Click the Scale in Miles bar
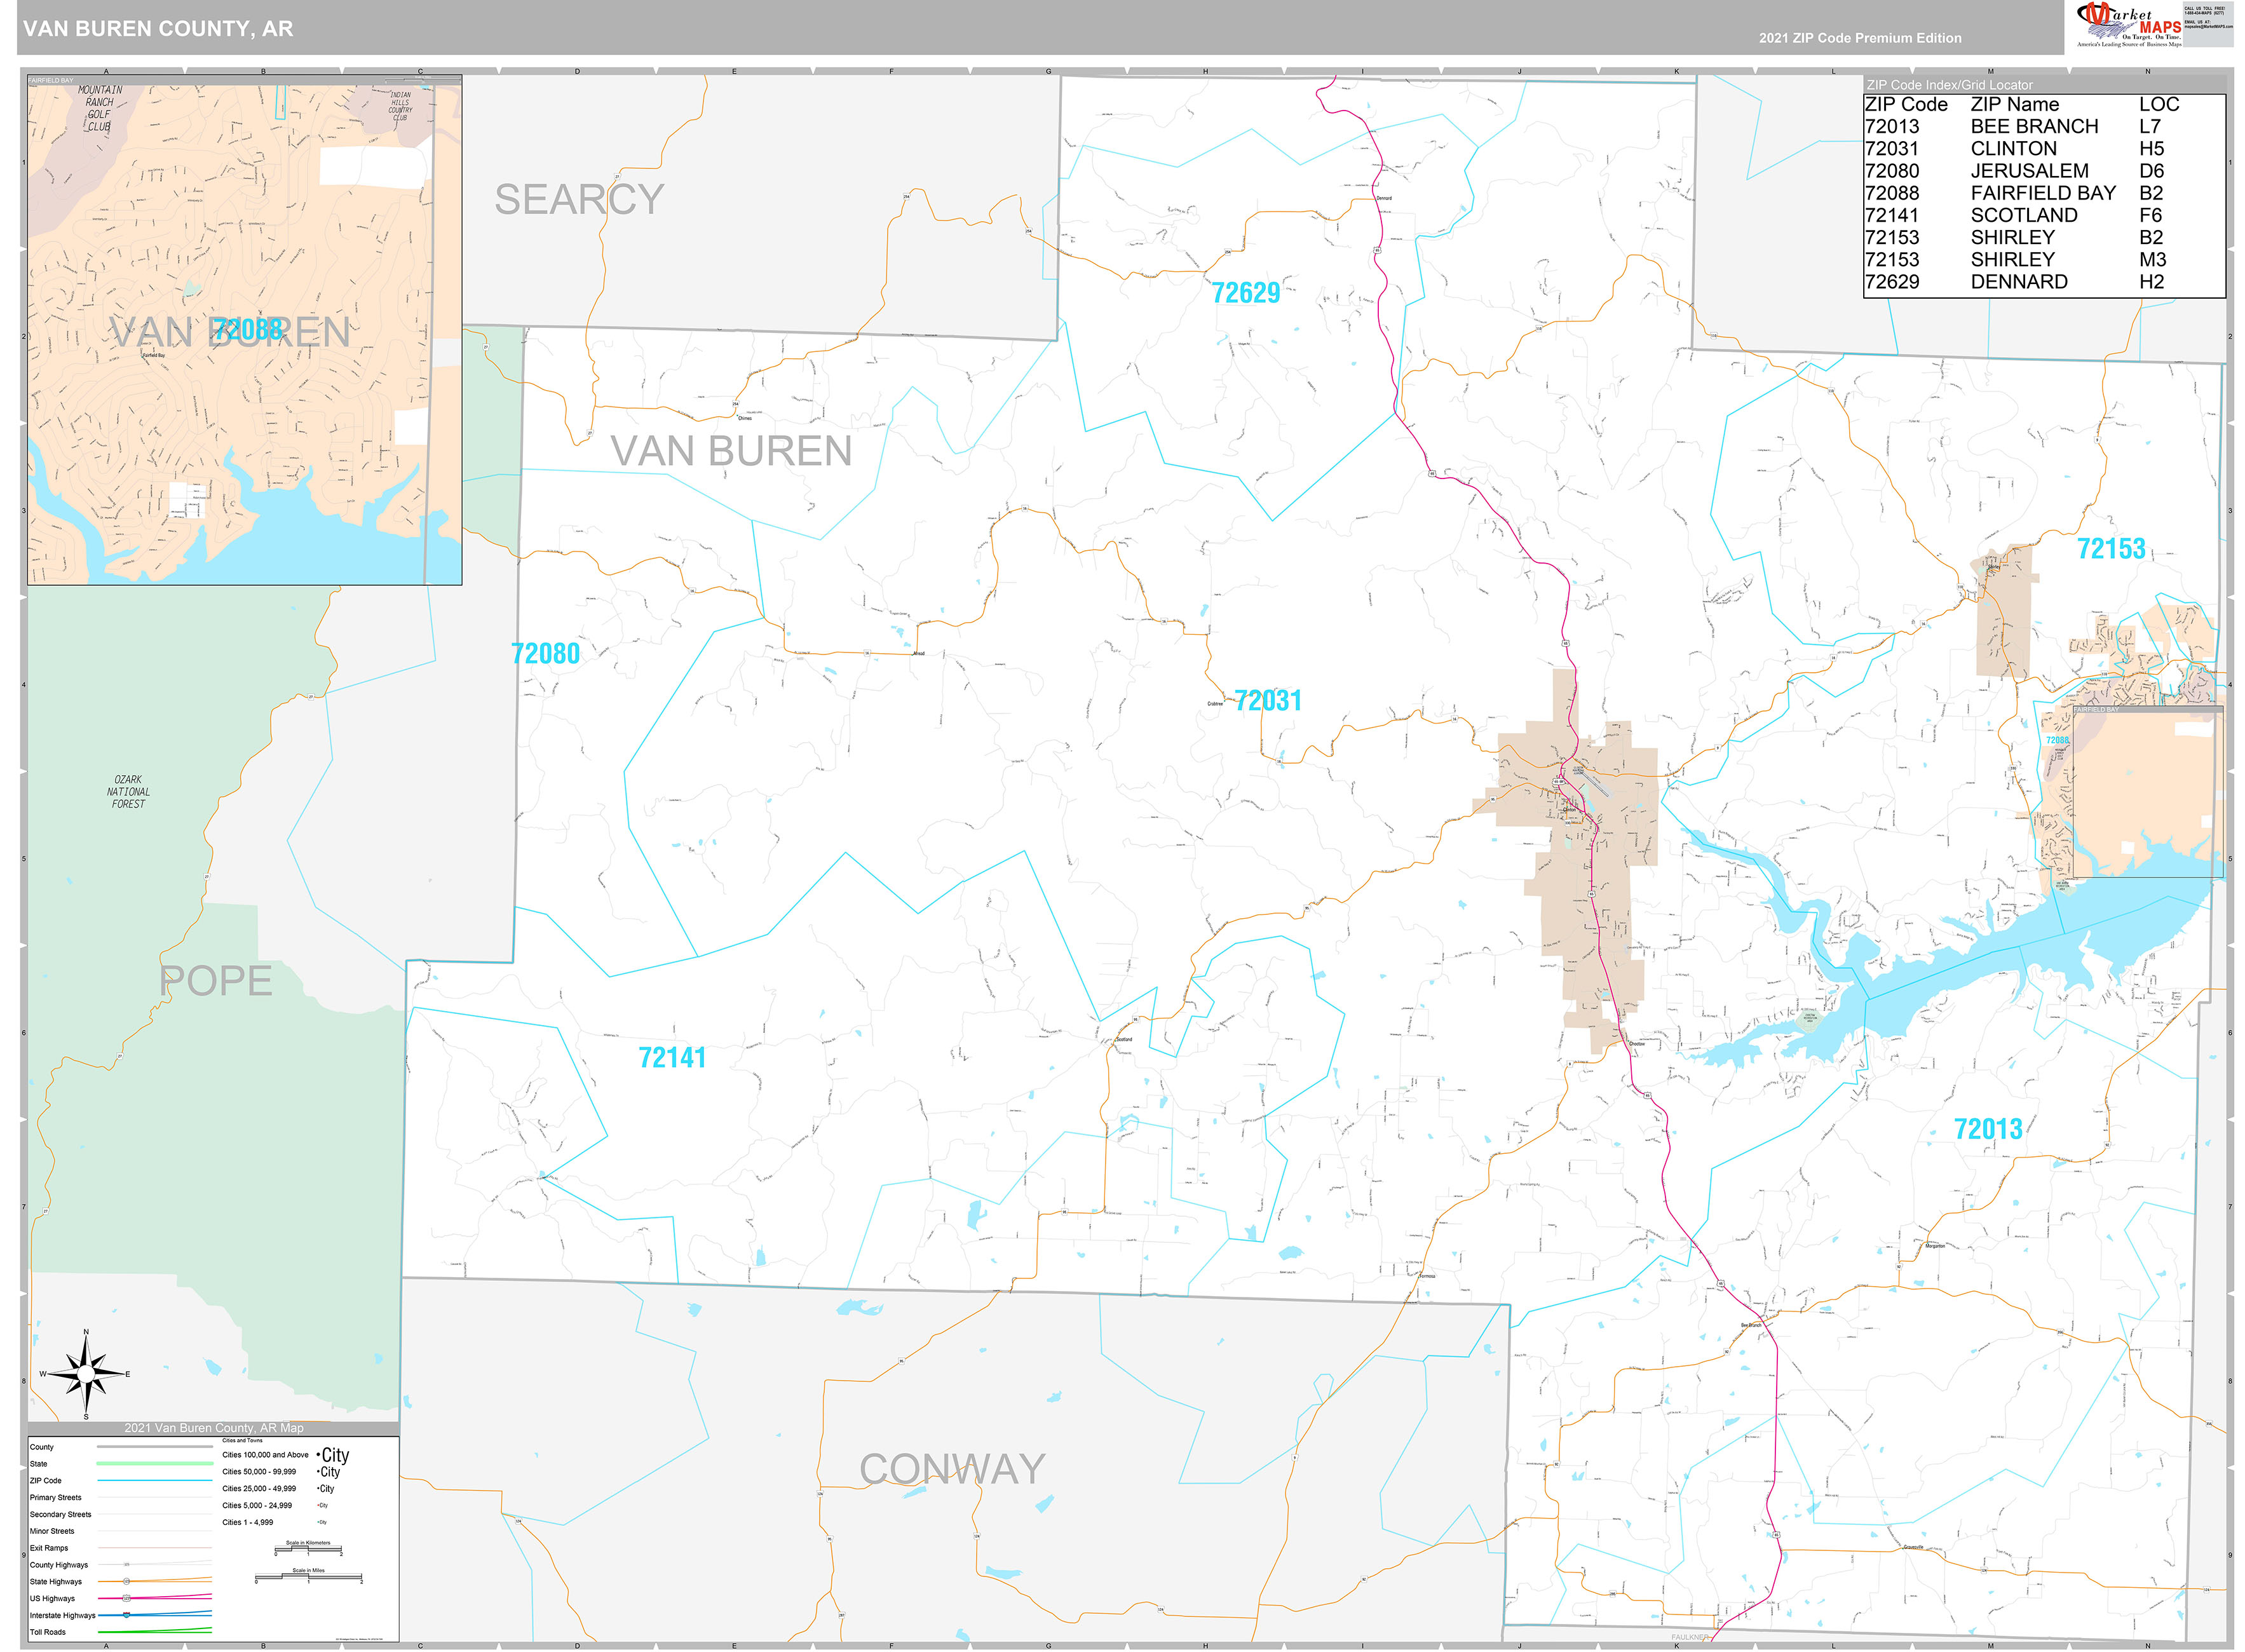The height and width of the screenshot is (1652, 2245). click(309, 1578)
